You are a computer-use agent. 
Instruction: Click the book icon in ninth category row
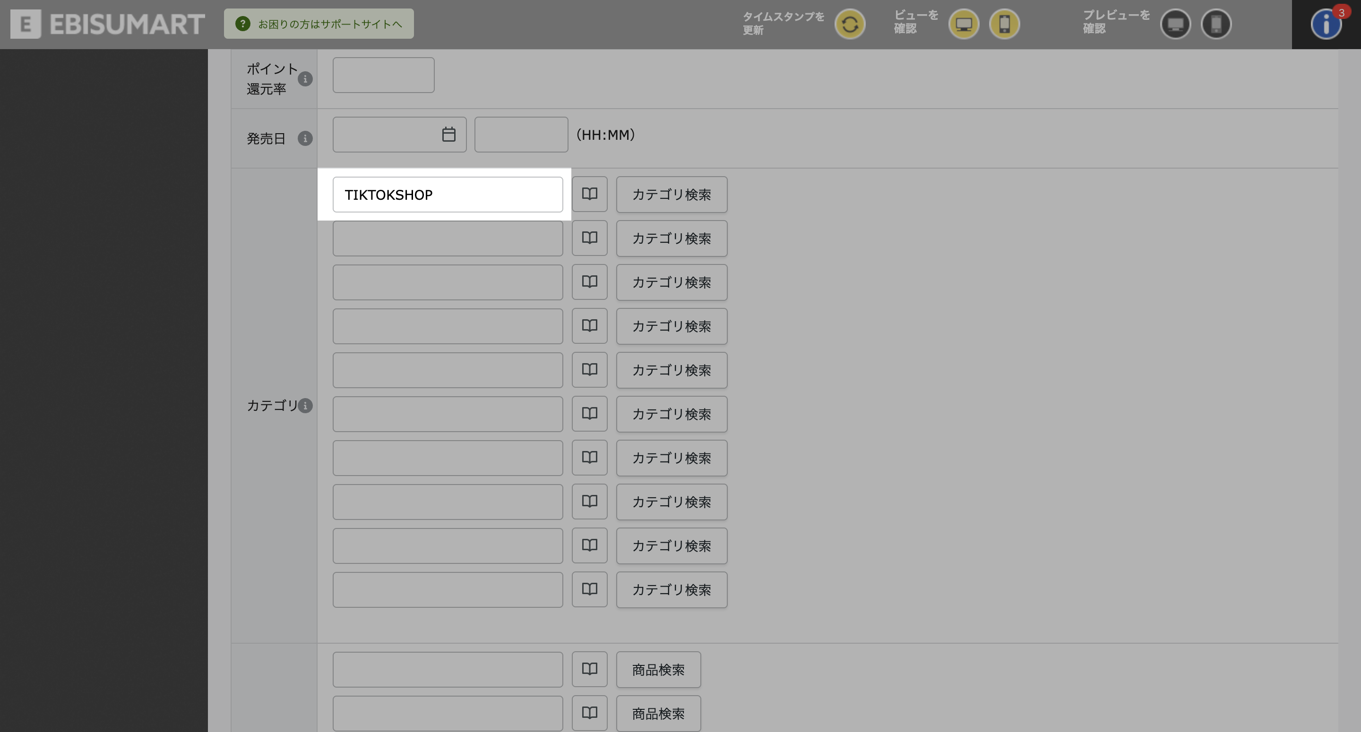[x=590, y=545]
